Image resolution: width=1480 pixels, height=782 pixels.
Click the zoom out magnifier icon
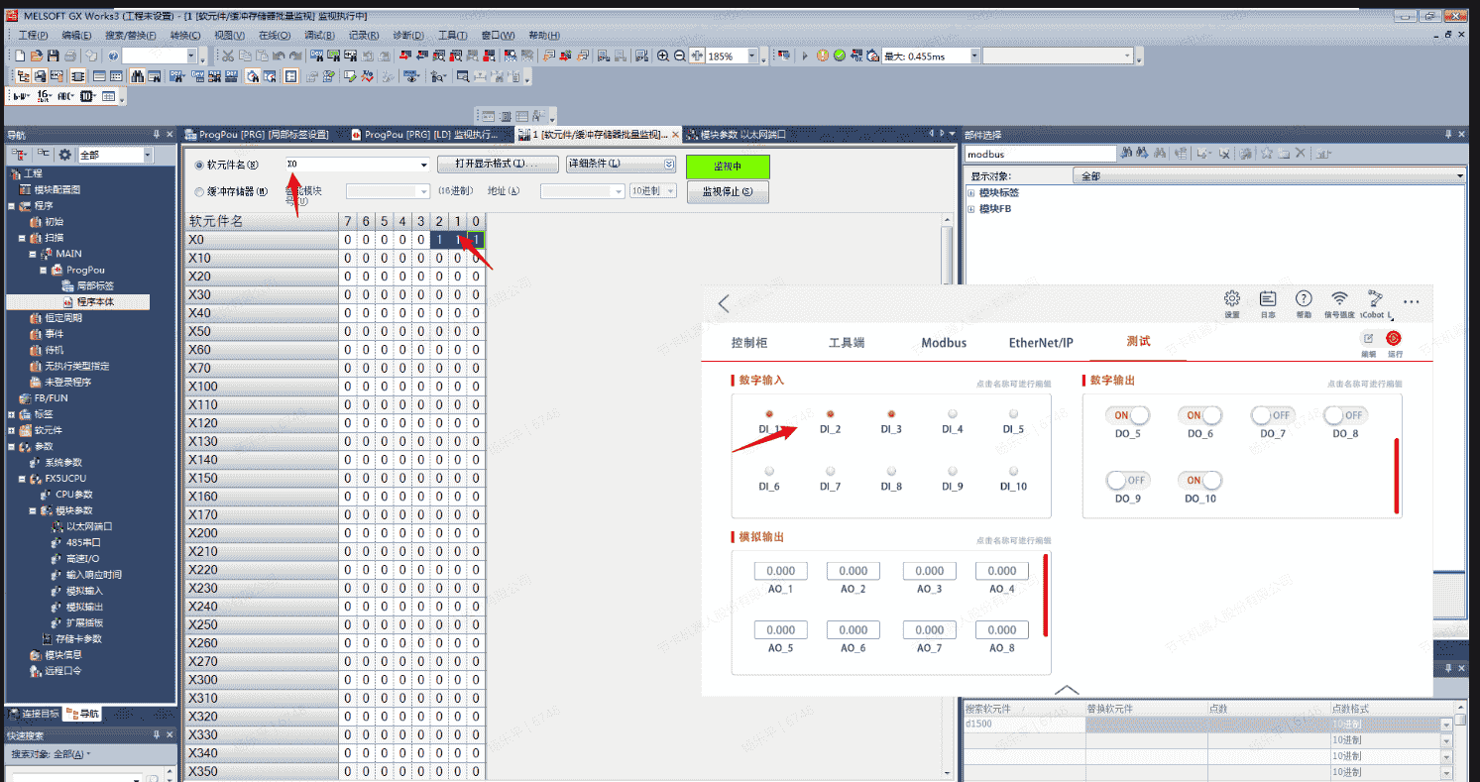tap(679, 56)
